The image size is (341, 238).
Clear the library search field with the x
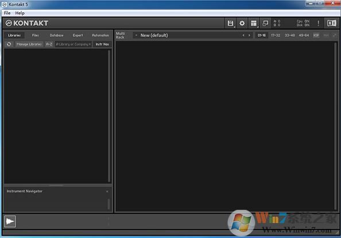click(90, 44)
